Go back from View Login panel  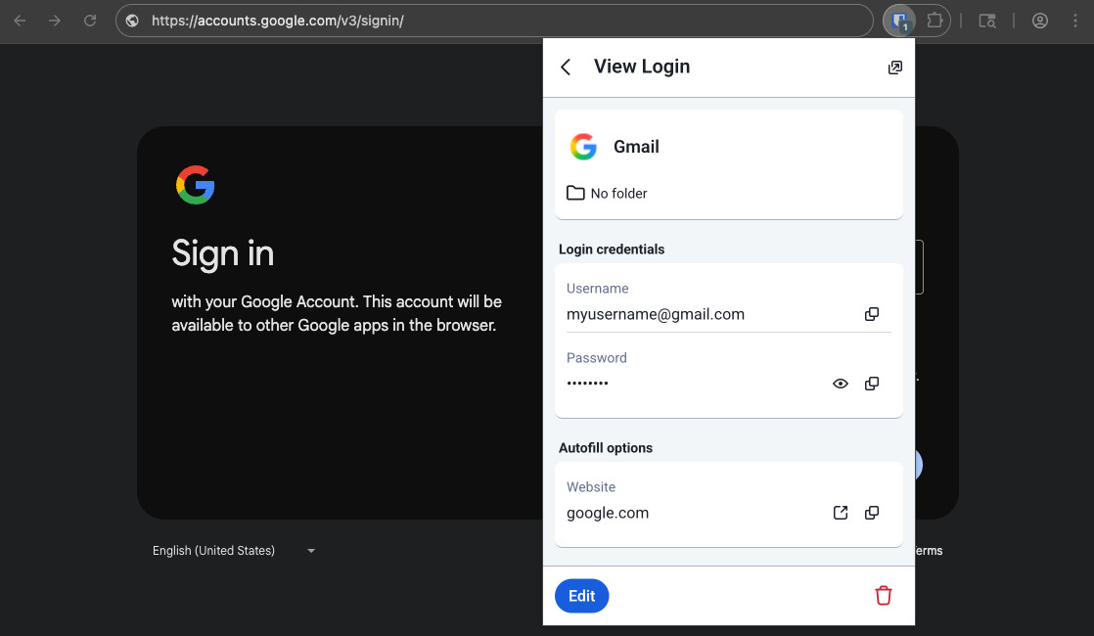point(566,67)
